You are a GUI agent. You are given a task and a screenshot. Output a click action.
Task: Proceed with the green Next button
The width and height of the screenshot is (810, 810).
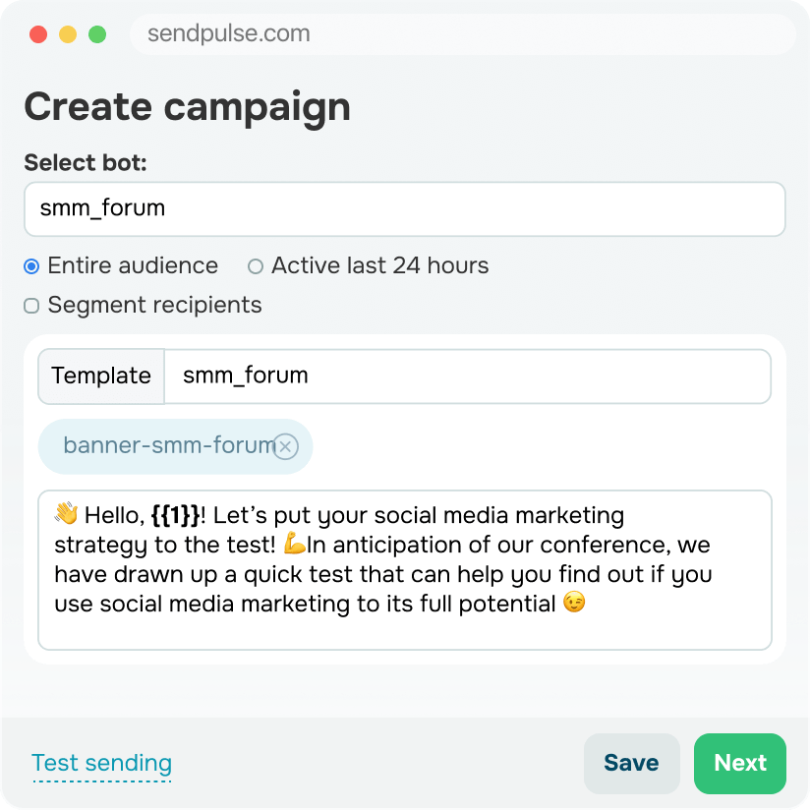[x=739, y=763]
